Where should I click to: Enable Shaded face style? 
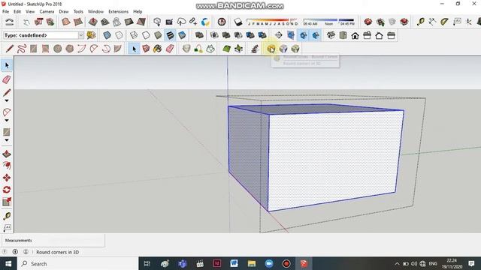158,35
